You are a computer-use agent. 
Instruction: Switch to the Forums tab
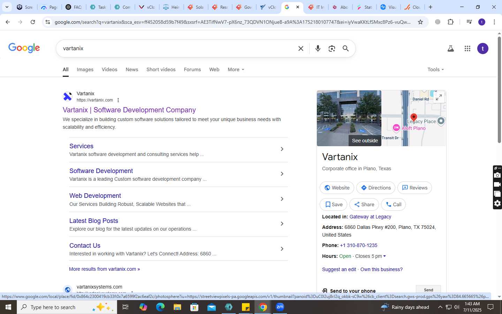coord(192,69)
